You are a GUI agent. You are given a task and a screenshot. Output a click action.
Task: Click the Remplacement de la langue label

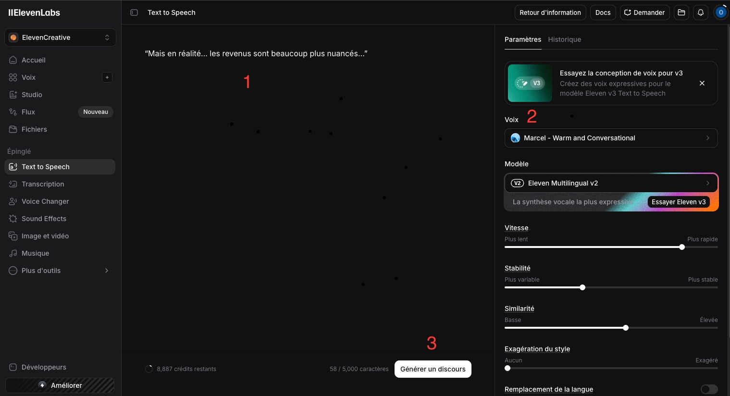pos(549,389)
